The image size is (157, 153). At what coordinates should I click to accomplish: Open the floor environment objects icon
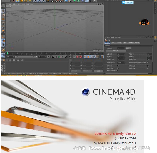[87, 1]
